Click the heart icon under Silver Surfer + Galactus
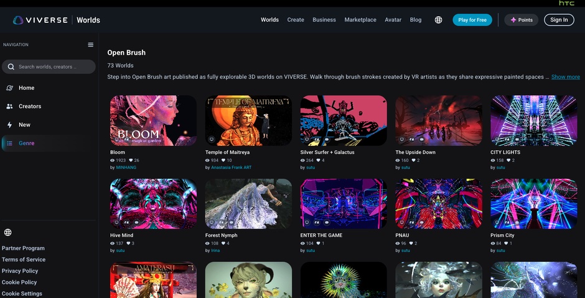Image resolution: width=585 pixels, height=298 pixels. click(318, 160)
